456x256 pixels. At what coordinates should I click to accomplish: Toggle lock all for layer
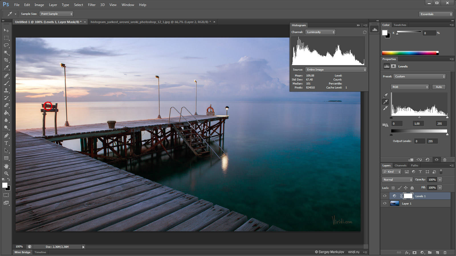click(x=412, y=188)
